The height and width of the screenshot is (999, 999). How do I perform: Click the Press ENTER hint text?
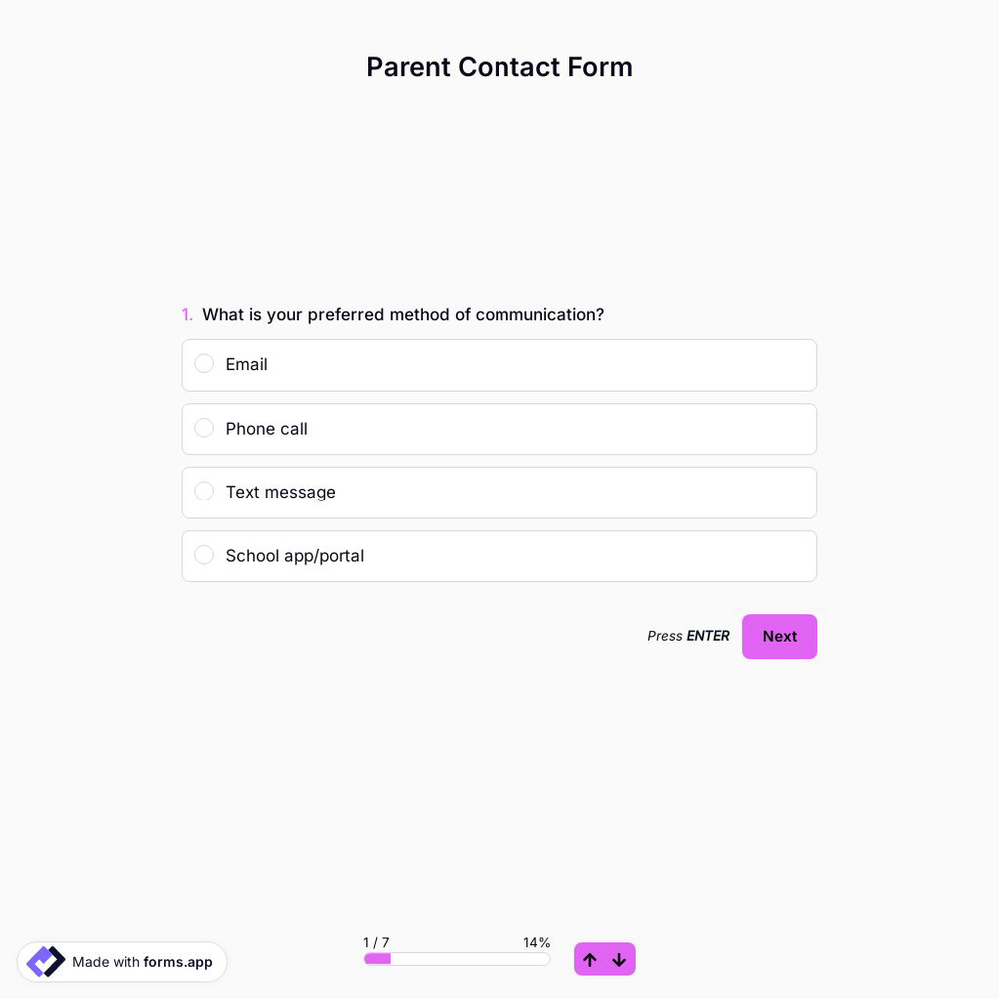coord(688,636)
